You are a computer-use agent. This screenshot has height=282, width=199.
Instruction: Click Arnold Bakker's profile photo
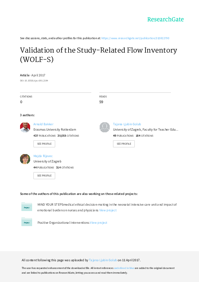coord(25,127)
